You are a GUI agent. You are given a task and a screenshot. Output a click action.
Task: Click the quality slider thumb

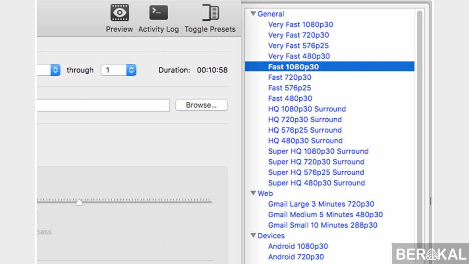point(79,202)
